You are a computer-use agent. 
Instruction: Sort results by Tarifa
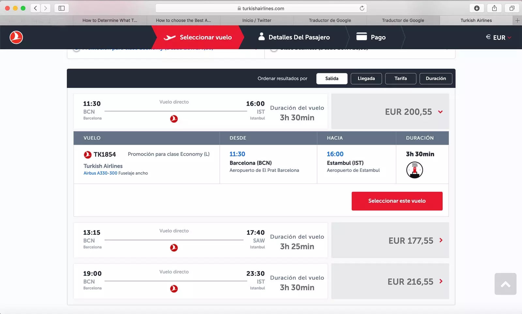pos(401,79)
